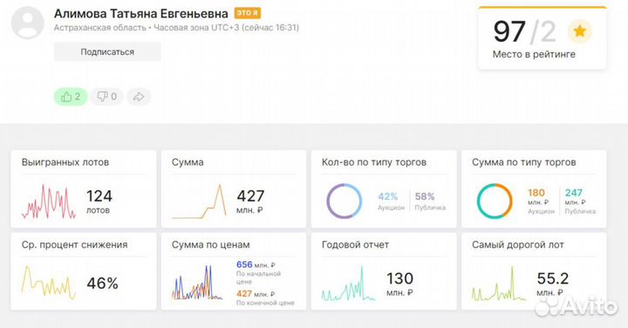Click the 55.2 млн. ₽ most expensive lot value
Screen dimensions: 628x328
(553, 284)
